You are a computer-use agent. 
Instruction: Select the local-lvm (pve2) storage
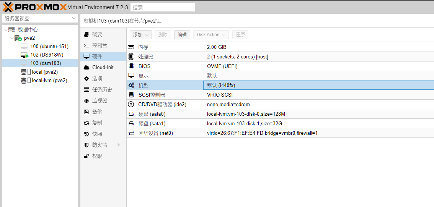49,81
